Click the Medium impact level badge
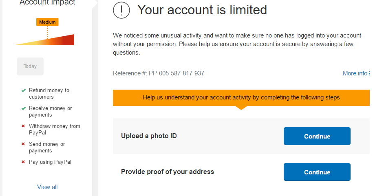Image resolution: width=375 pixels, height=196 pixels. click(47, 22)
